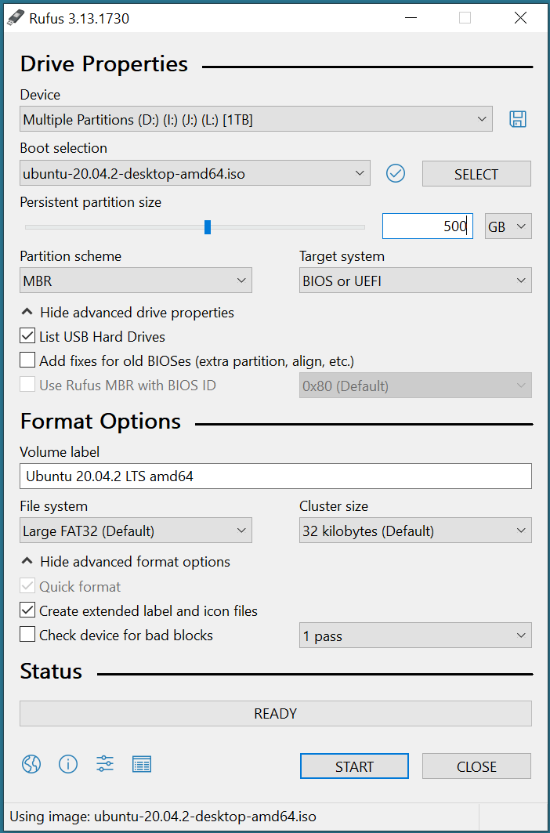Save drive info using the floppy disk icon

pos(517,118)
